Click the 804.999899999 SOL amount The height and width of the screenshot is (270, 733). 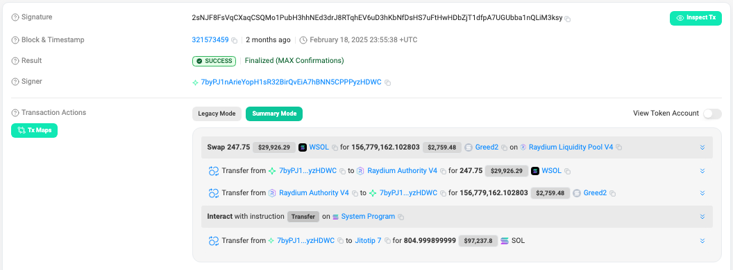[430, 241]
